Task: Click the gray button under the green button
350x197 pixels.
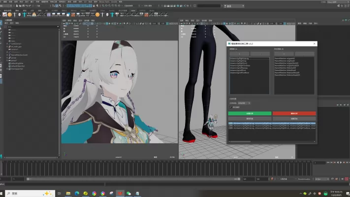Action: point(250,119)
